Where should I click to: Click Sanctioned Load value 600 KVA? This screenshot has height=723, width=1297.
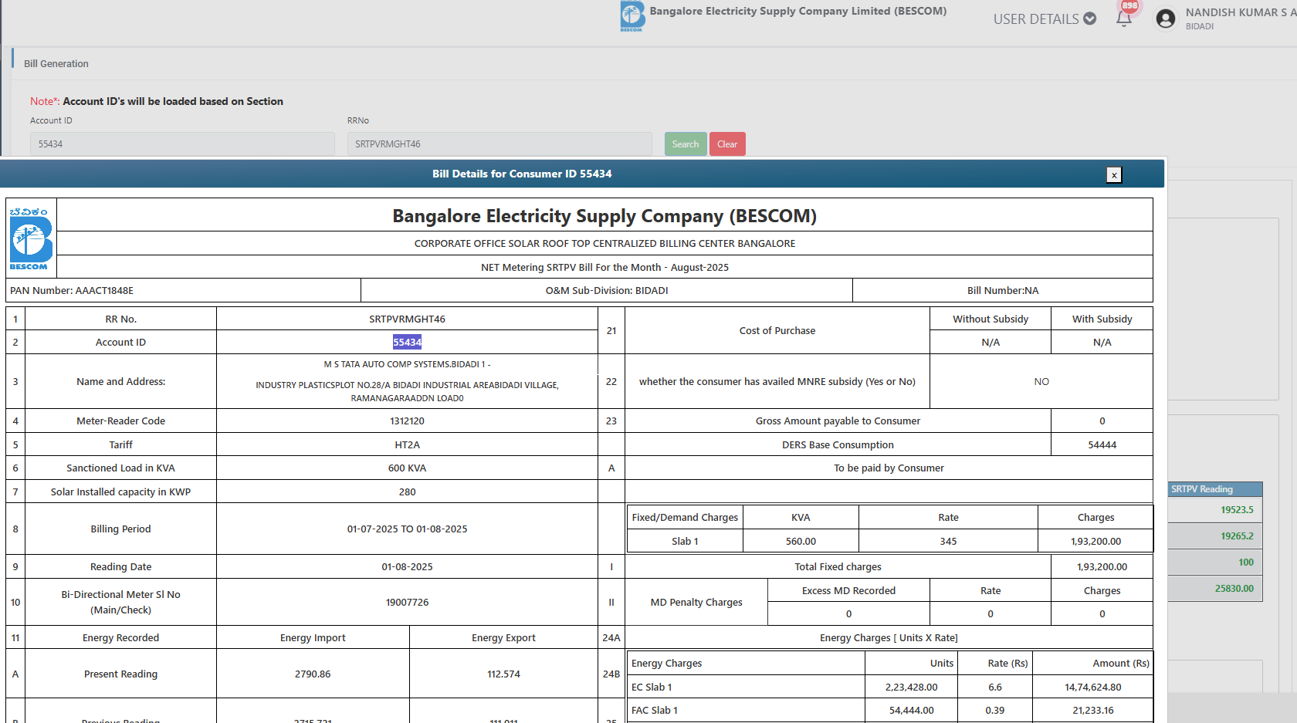pos(407,468)
